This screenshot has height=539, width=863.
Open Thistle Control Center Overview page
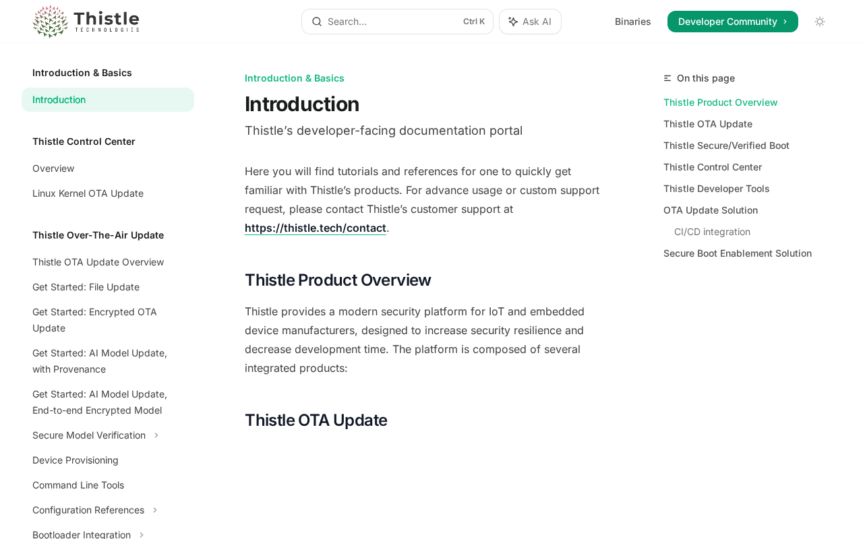pos(53,168)
